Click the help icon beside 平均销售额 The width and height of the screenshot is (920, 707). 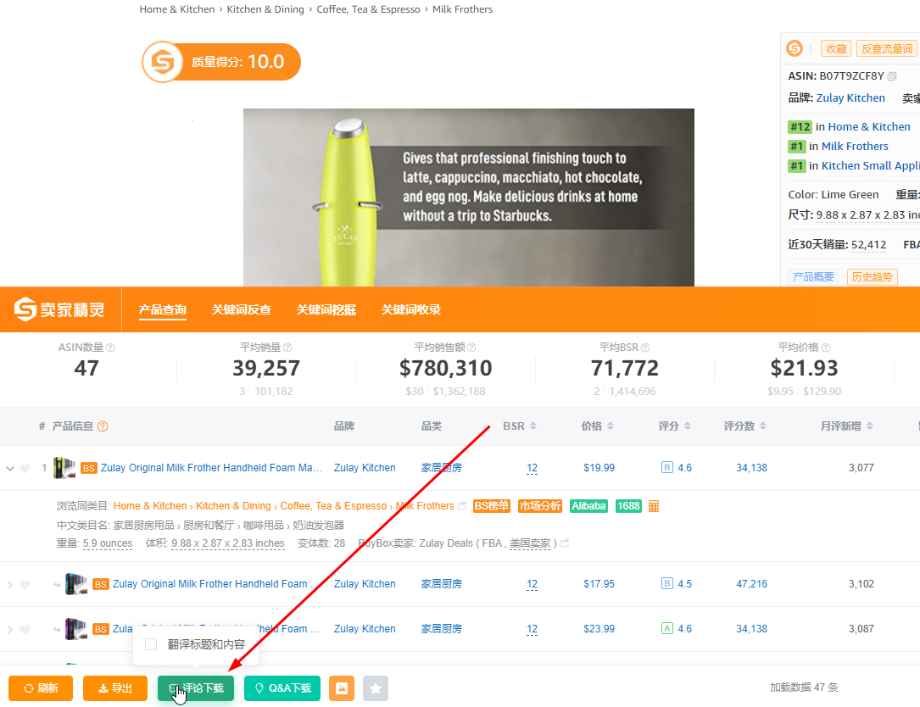(x=471, y=348)
